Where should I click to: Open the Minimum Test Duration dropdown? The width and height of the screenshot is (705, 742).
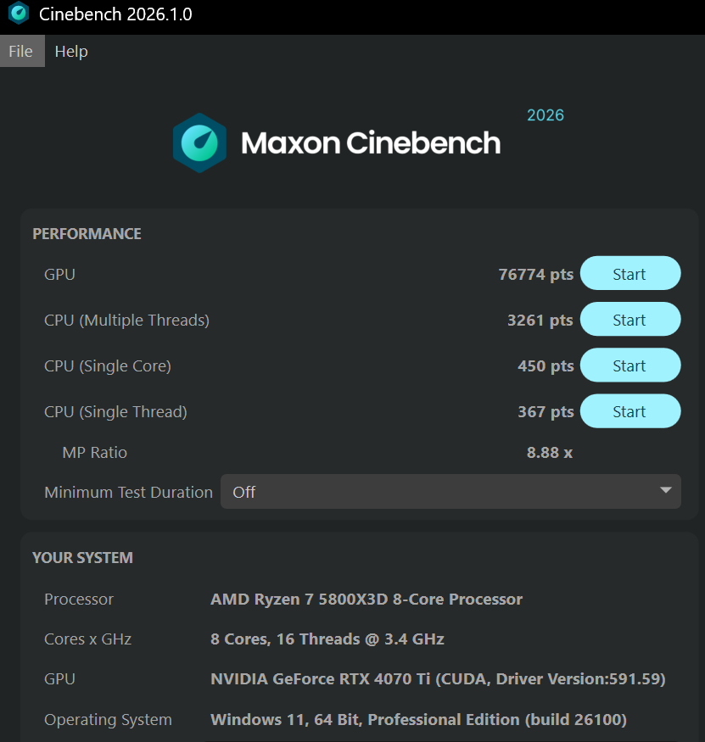click(450, 492)
